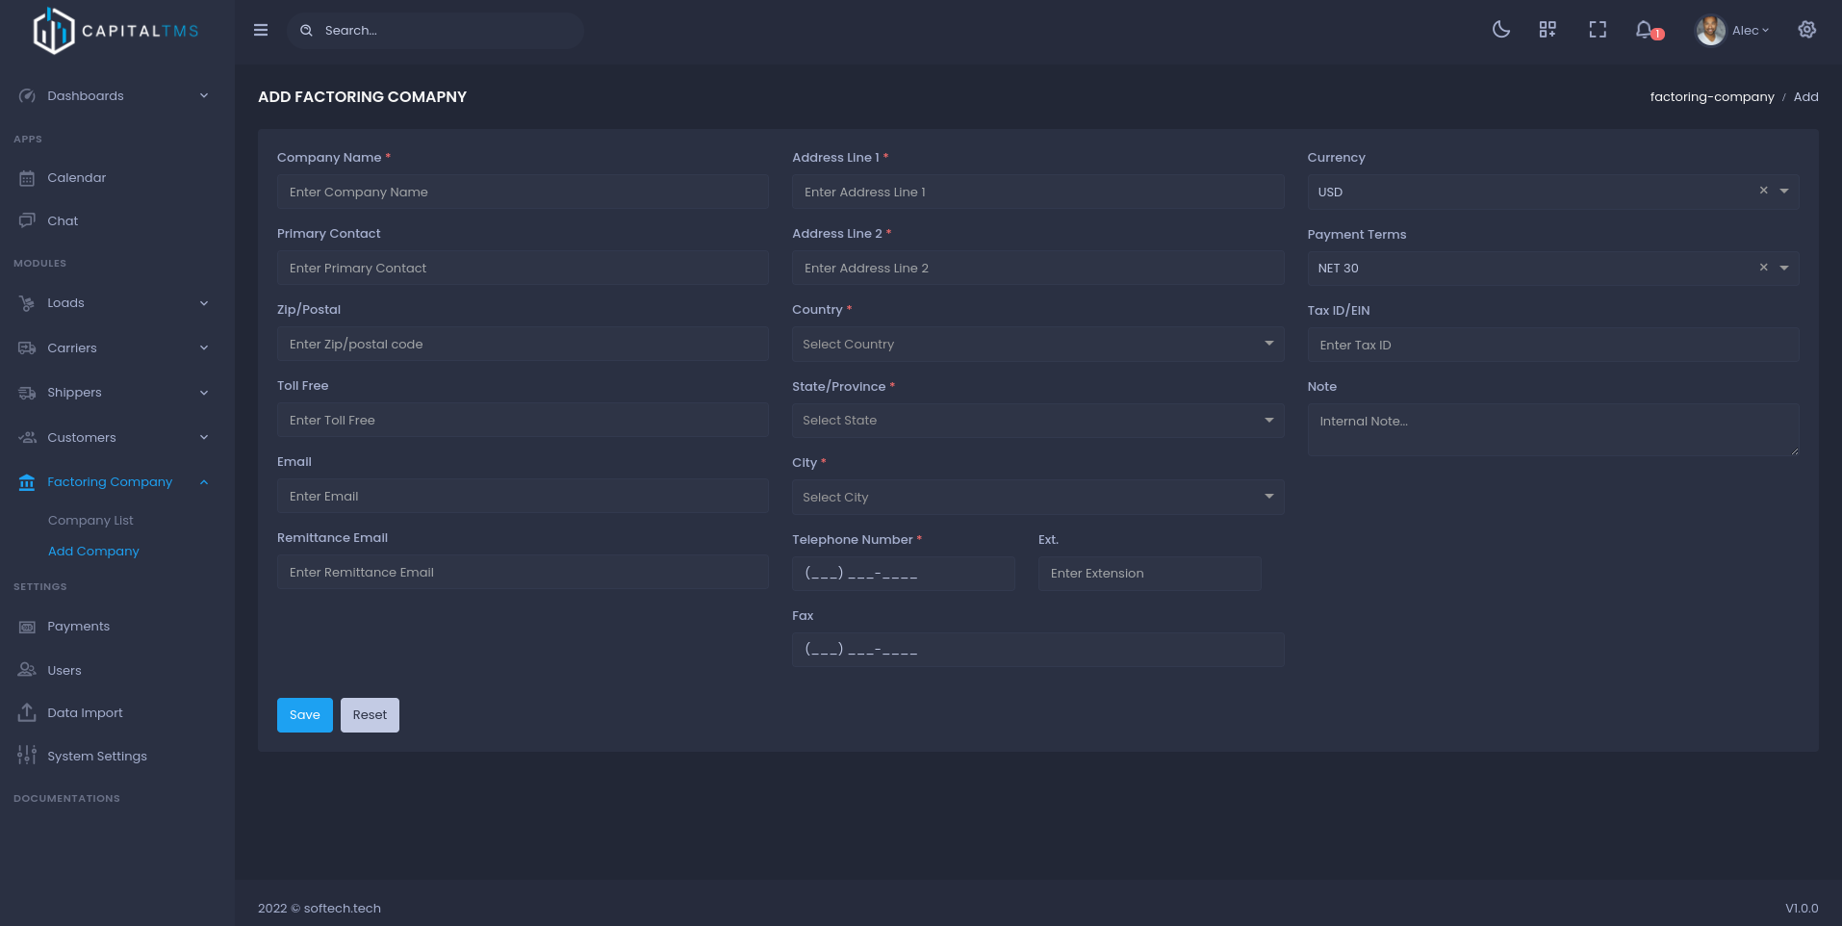Clear the USD currency selection
The width and height of the screenshot is (1842, 926).
pyautogui.click(x=1763, y=191)
